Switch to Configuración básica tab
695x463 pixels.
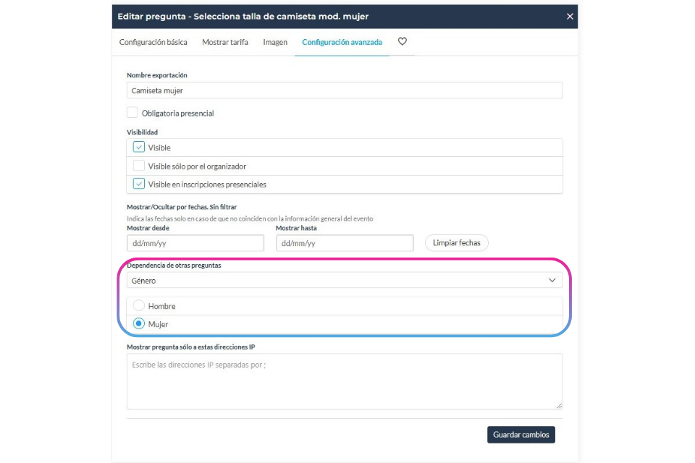153,42
